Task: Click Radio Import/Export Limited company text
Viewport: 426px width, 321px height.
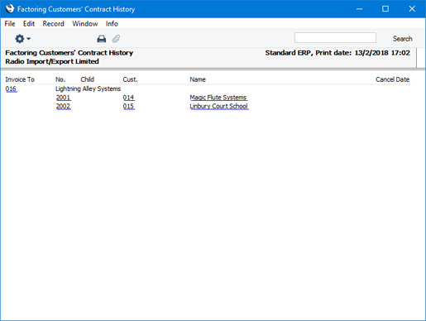Action: [x=52, y=61]
